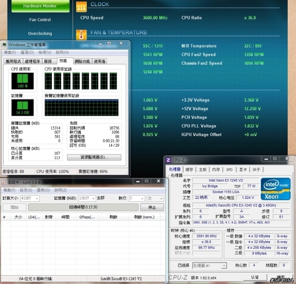Switch to the 處理程序 tab in Task Manager
Viewport: 296px width, 284px height.
[32, 61]
